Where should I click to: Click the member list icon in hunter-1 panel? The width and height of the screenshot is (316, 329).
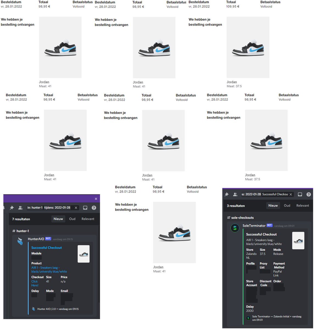click(x=20, y=208)
